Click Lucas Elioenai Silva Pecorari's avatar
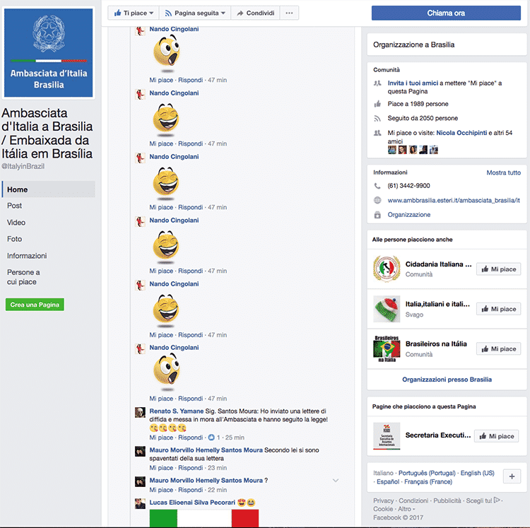 (x=140, y=504)
